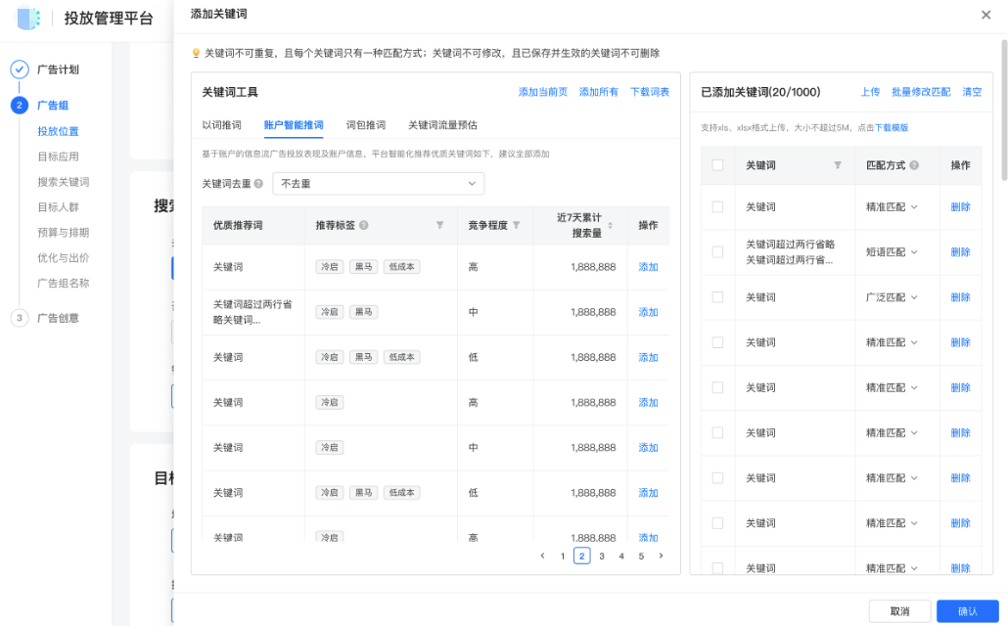This screenshot has width=1008, height=626.
Task: Open the filter icon on 关键词 column
Action: pyautogui.click(x=839, y=165)
